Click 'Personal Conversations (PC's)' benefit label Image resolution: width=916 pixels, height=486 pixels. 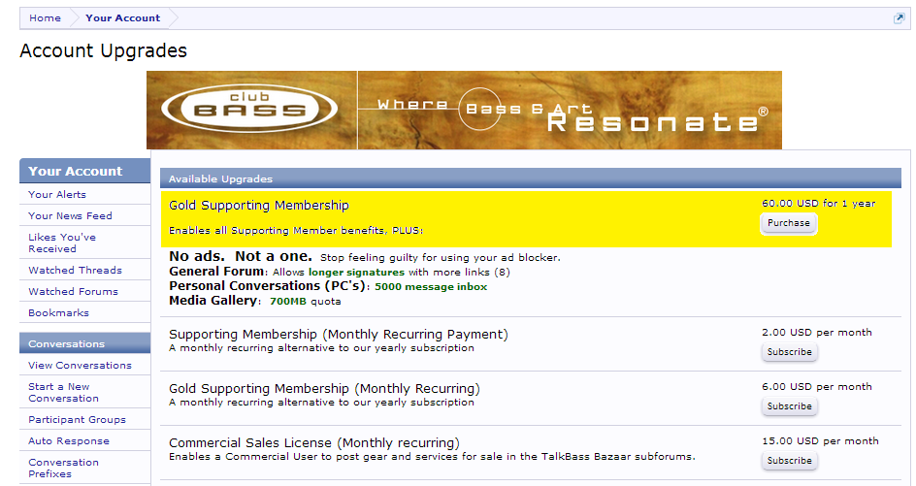tap(267, 286)
